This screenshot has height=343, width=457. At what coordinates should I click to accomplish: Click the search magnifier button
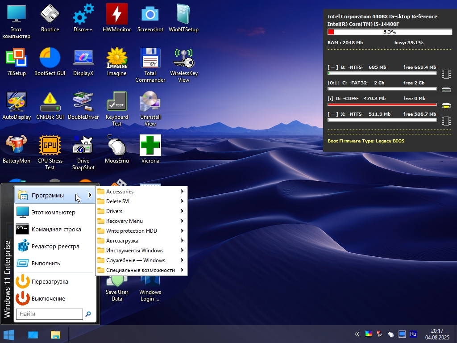click(x=88, y=314)
